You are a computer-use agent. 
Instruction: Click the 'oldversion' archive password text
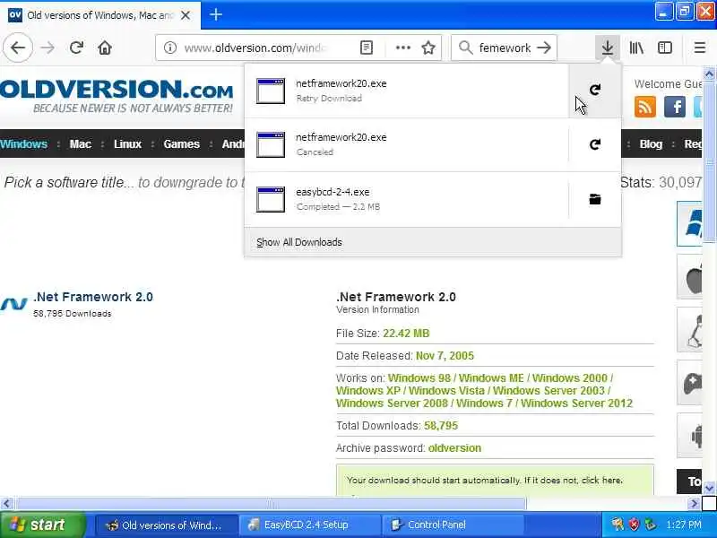click(x=454, y=448)
